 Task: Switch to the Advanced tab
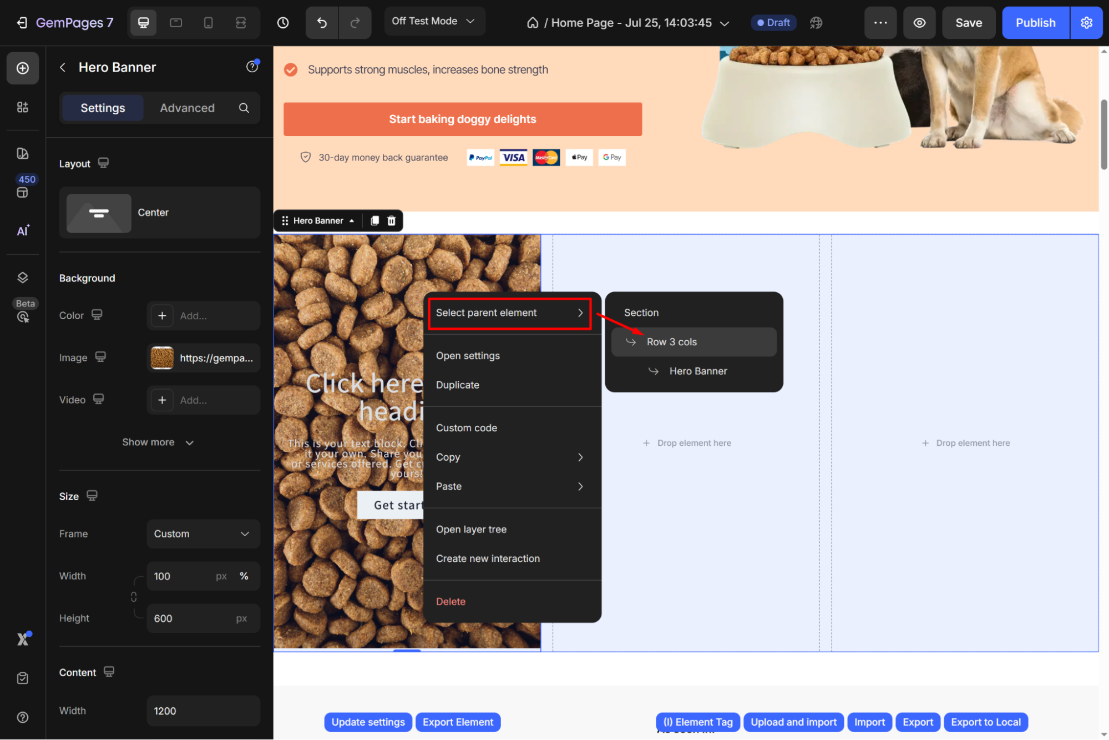[x=187, y=108]
